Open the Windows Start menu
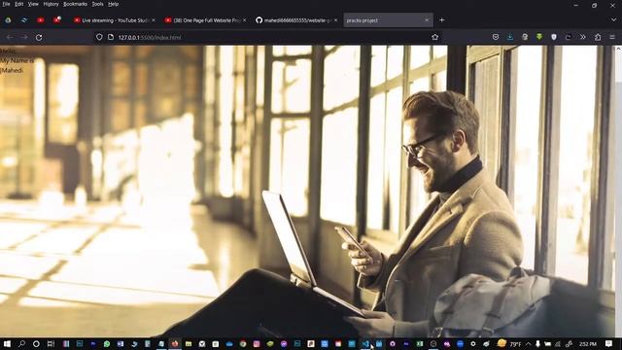The image size is (622, 350). coord(7,344)
